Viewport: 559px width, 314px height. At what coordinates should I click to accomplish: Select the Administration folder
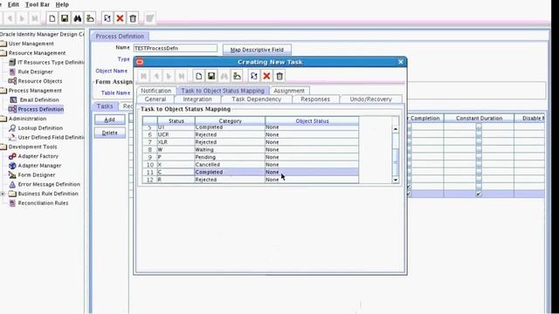[x=24, y=119]
